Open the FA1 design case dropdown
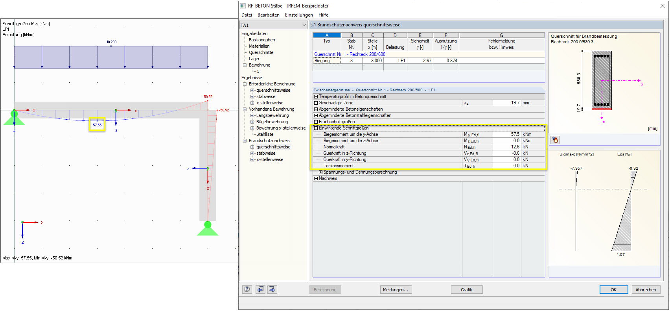 click(273, 25)
